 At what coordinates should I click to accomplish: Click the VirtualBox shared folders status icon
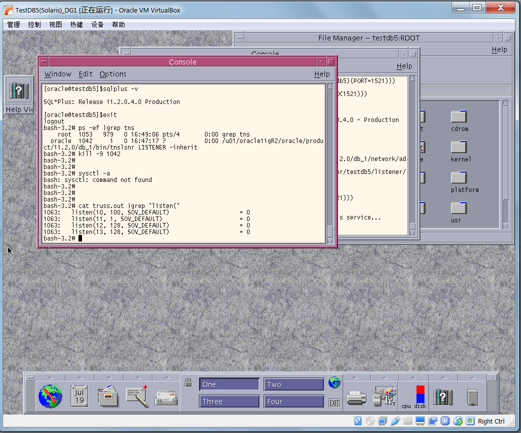pos(407,421)
